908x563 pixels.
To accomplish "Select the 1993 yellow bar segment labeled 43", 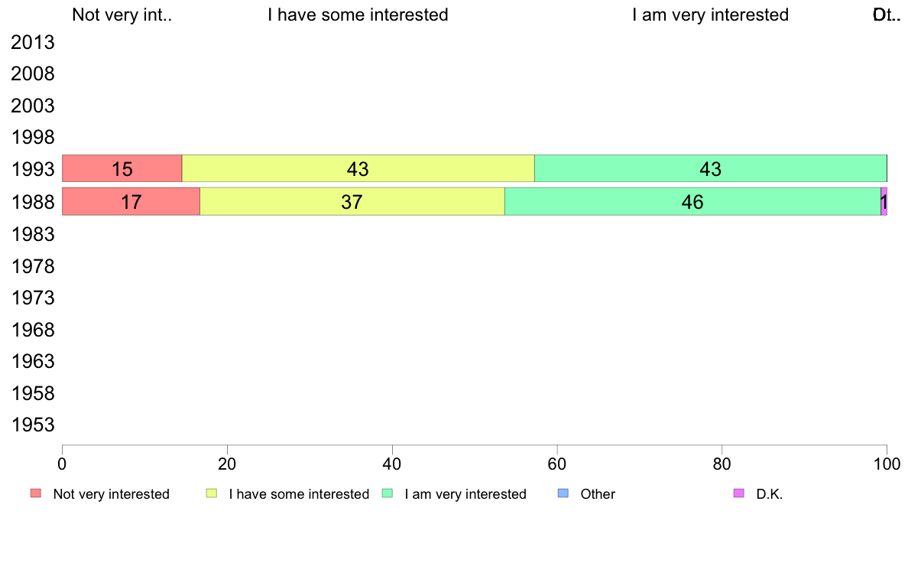I will [358, 169].
